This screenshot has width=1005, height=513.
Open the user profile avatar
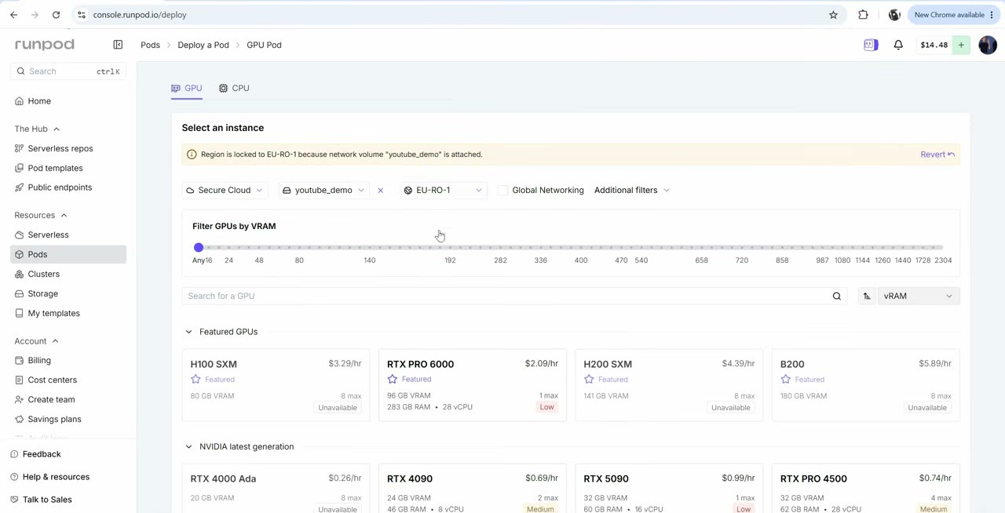988,45
